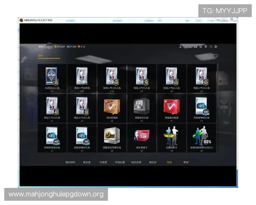Select the Change Team card

click(142, 135)
